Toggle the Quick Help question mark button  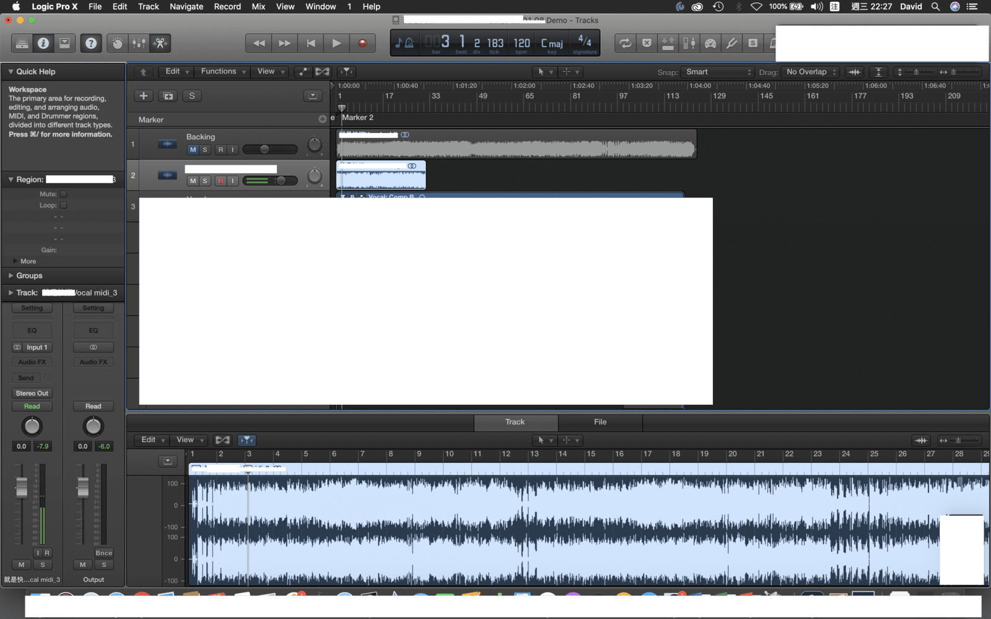click(x=91, y=43)
